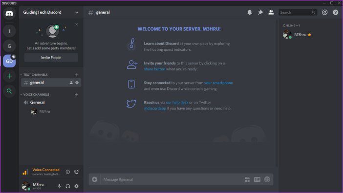The height and width of the screenshot is (193, 343).
Task: Open GuidingTech Discord server dropdown
Action: 51,12
